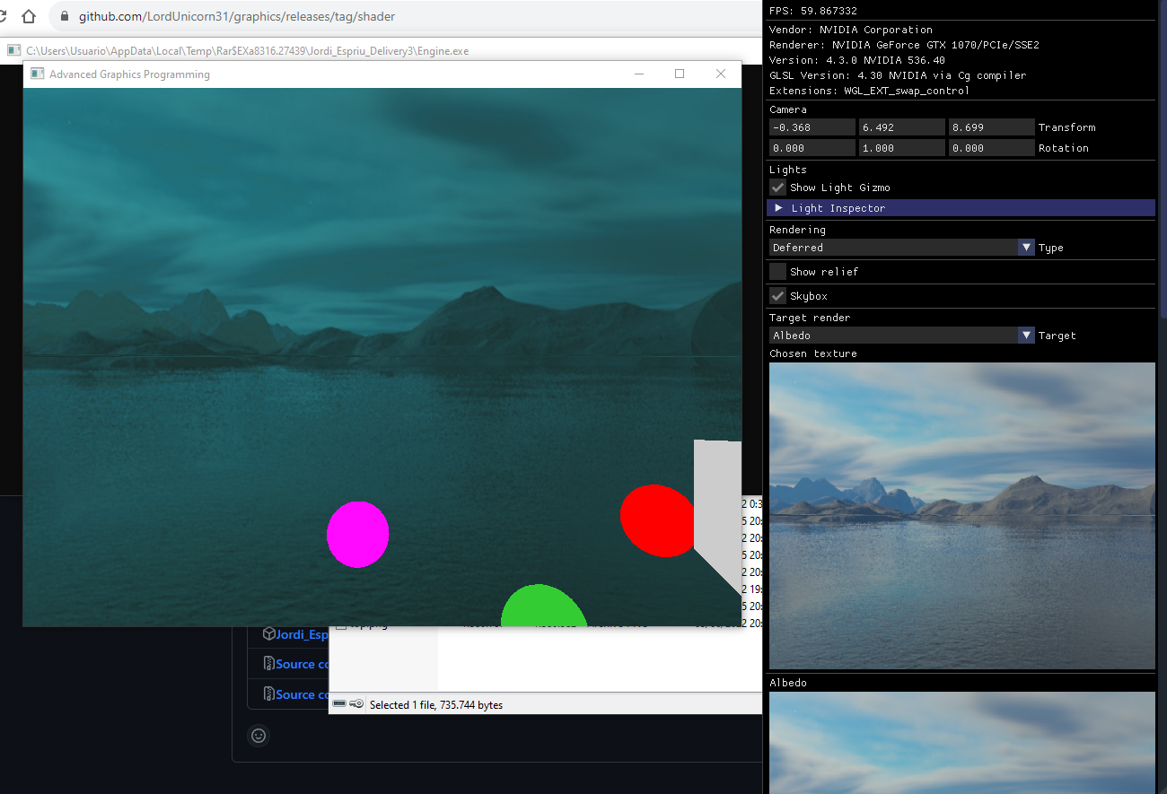The image size is (1167, 794).
Task: Click the Engine.exe path in the console title bar
Action: pyautogui.click(x=248, y=51)
